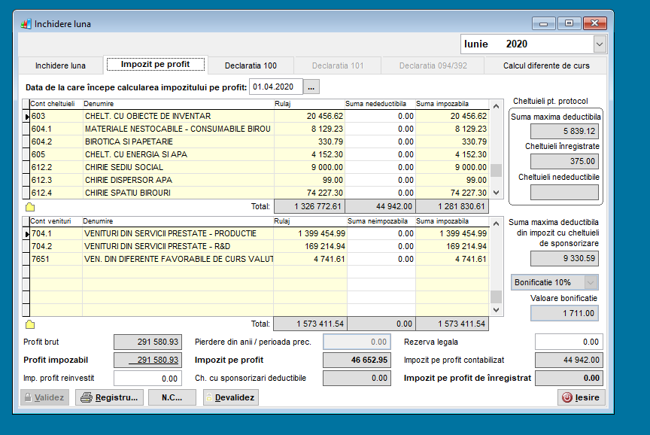Click the yellow folder icon under revenues table

(30, 324)
